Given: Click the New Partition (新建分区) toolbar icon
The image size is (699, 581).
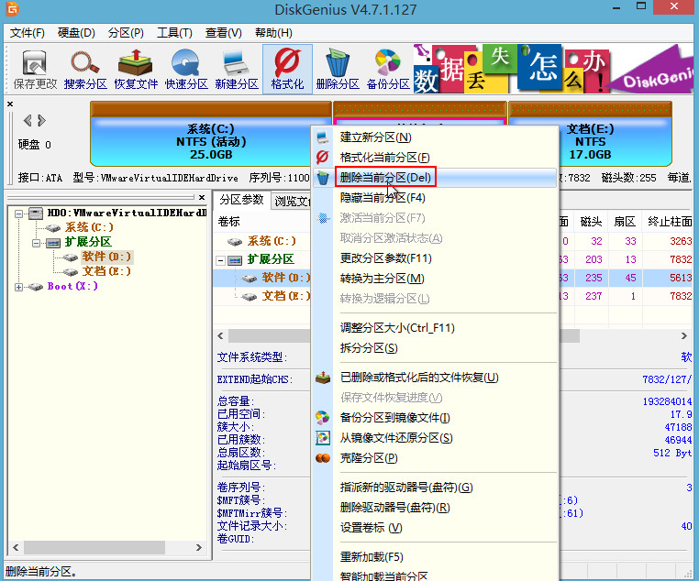Looking at the screenshot, I should coord(237,70).
